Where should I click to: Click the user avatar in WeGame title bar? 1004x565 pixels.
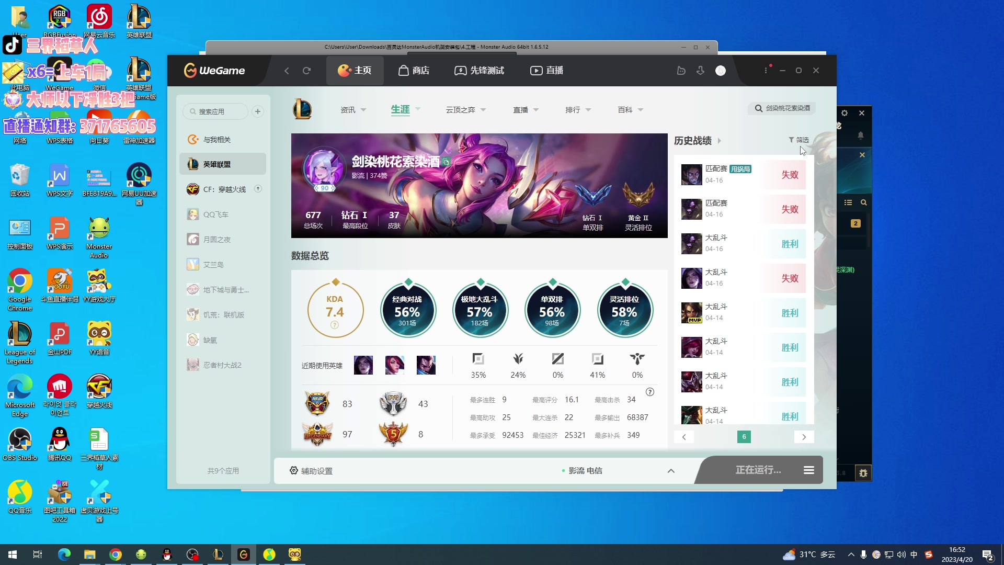[721, 71]
